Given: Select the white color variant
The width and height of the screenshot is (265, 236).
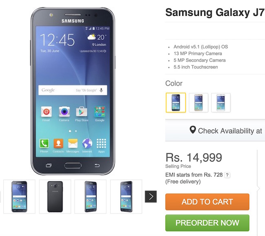Looking at the screenshot, I should pyautogui.click(x=221, y=103).
